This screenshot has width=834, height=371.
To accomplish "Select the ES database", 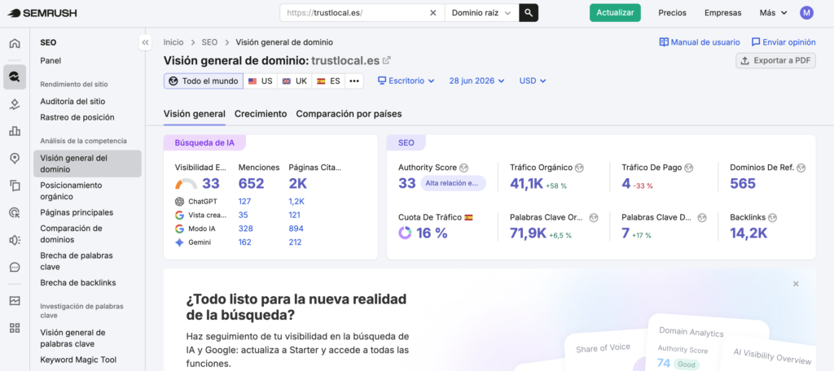I will 328,81.
